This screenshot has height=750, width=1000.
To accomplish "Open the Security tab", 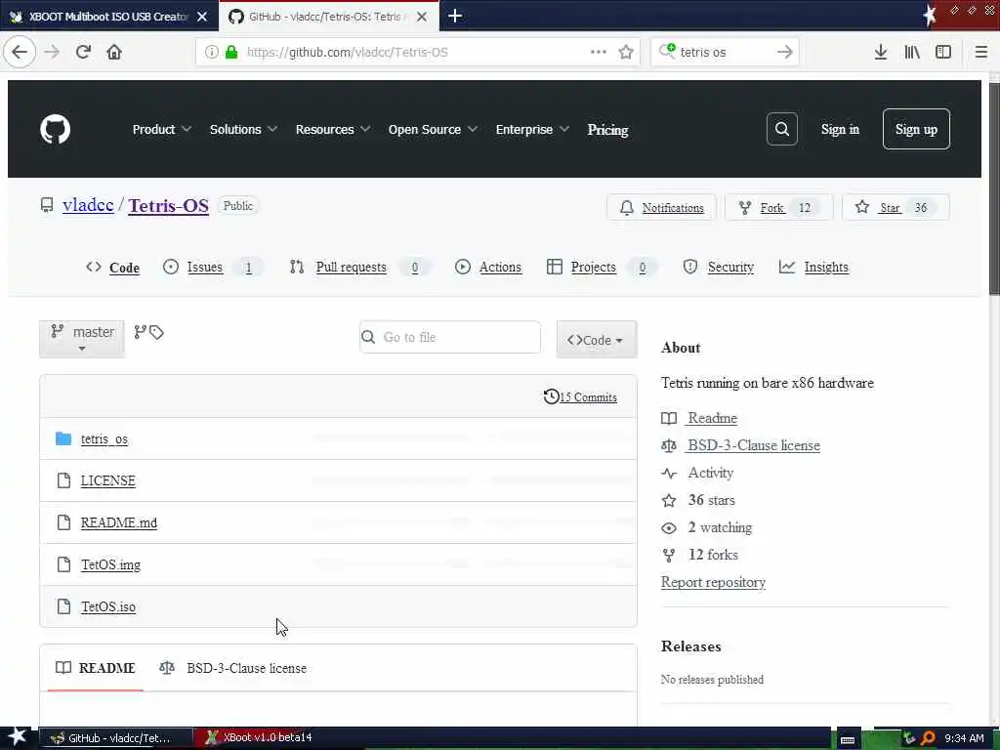I will [x=718, y=268].
